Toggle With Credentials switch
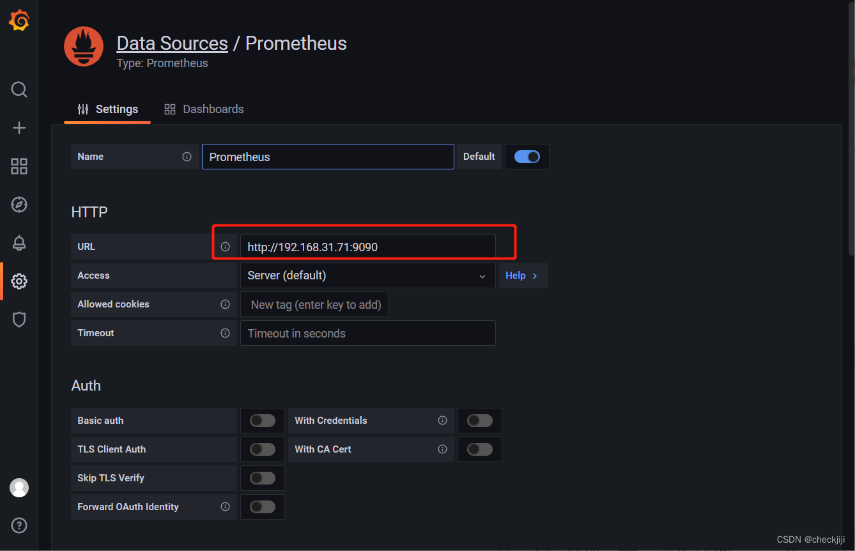Image resolution: width=855 pixels, height=551 pixels. pos(479,421)
